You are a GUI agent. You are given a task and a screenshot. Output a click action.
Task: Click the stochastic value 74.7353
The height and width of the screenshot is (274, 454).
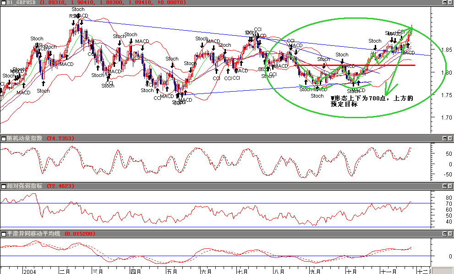60,138
